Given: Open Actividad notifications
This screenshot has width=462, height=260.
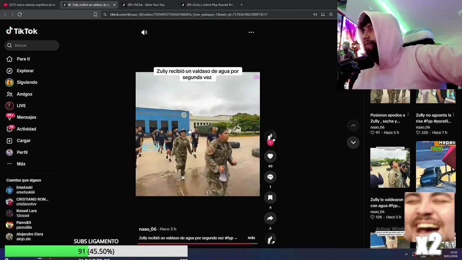Looking at the screenshot, I should pyautogui.click(x=26, y=129).
